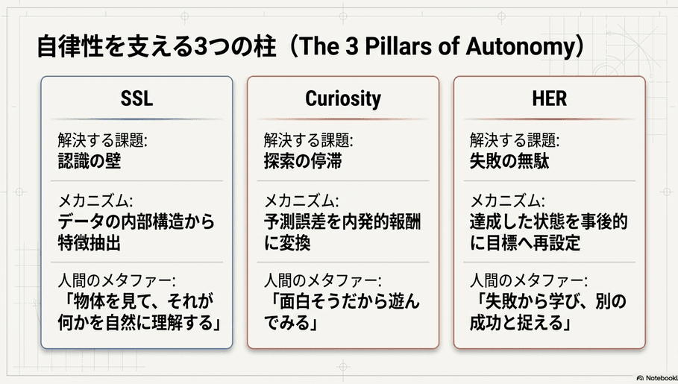Click the NotebookLM watermark text
678x384 pixels.
(x=662, y=378)
